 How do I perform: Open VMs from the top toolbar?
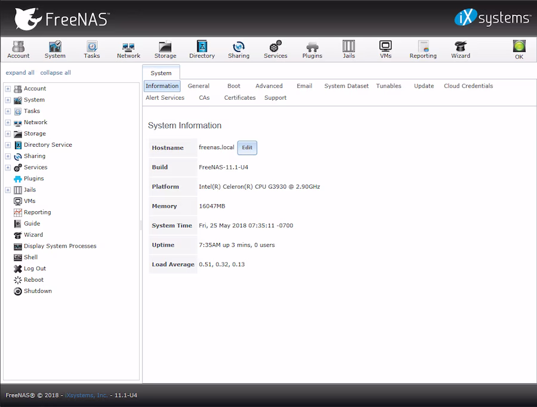pos(385,50)
